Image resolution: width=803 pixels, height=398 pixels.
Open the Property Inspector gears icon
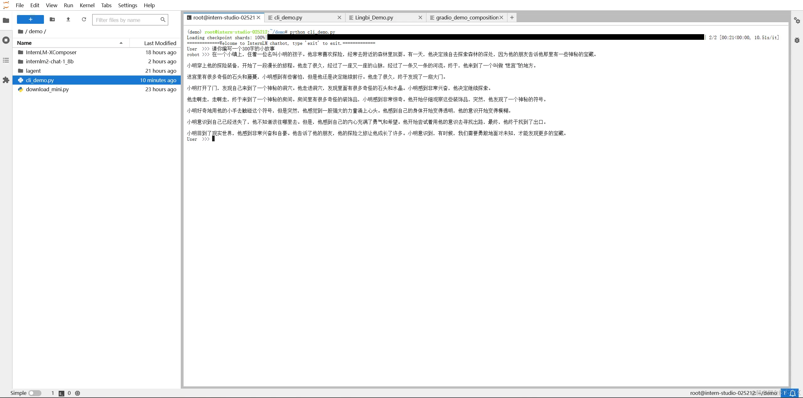pyautogui.click(x=797, y=21)
